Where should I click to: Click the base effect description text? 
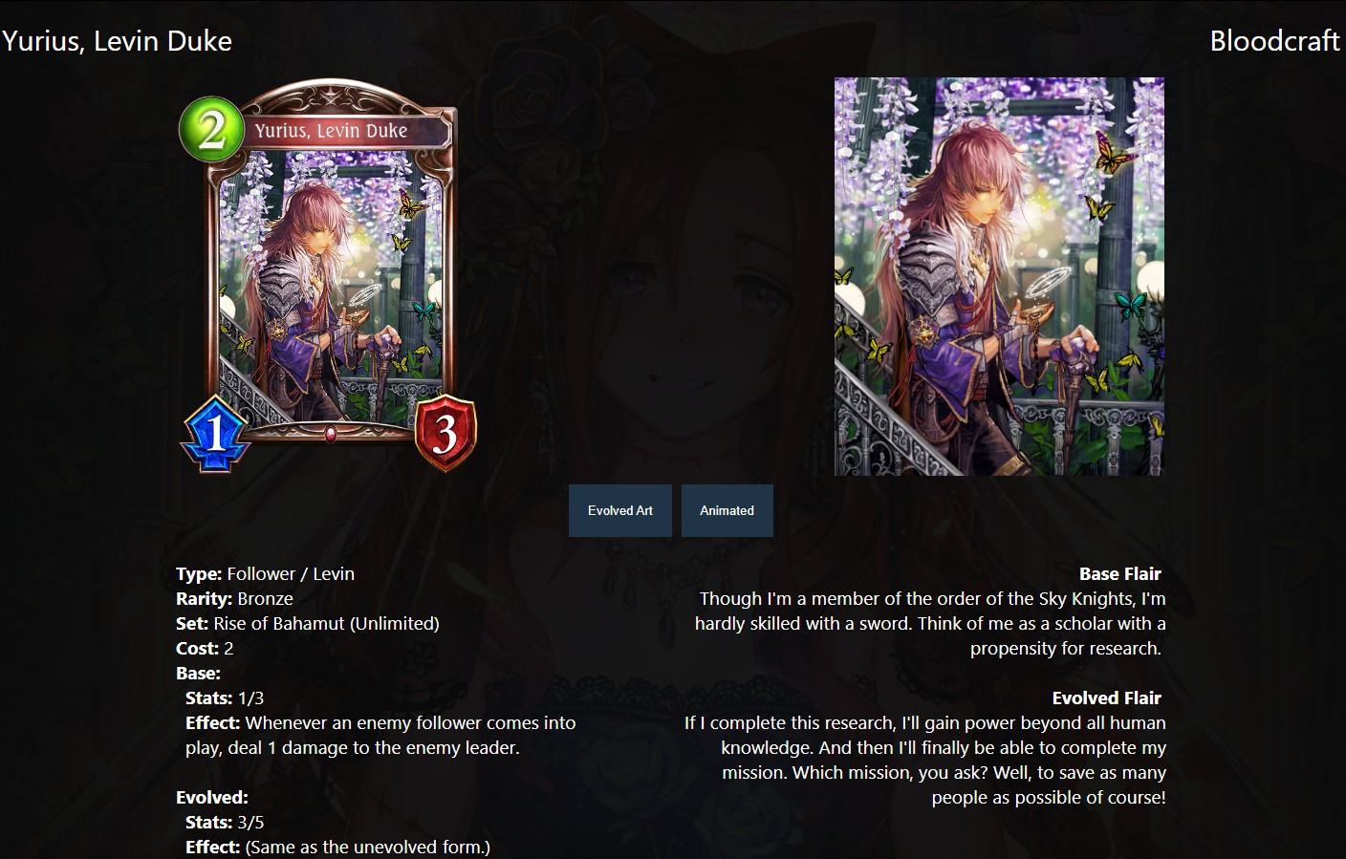380,735
